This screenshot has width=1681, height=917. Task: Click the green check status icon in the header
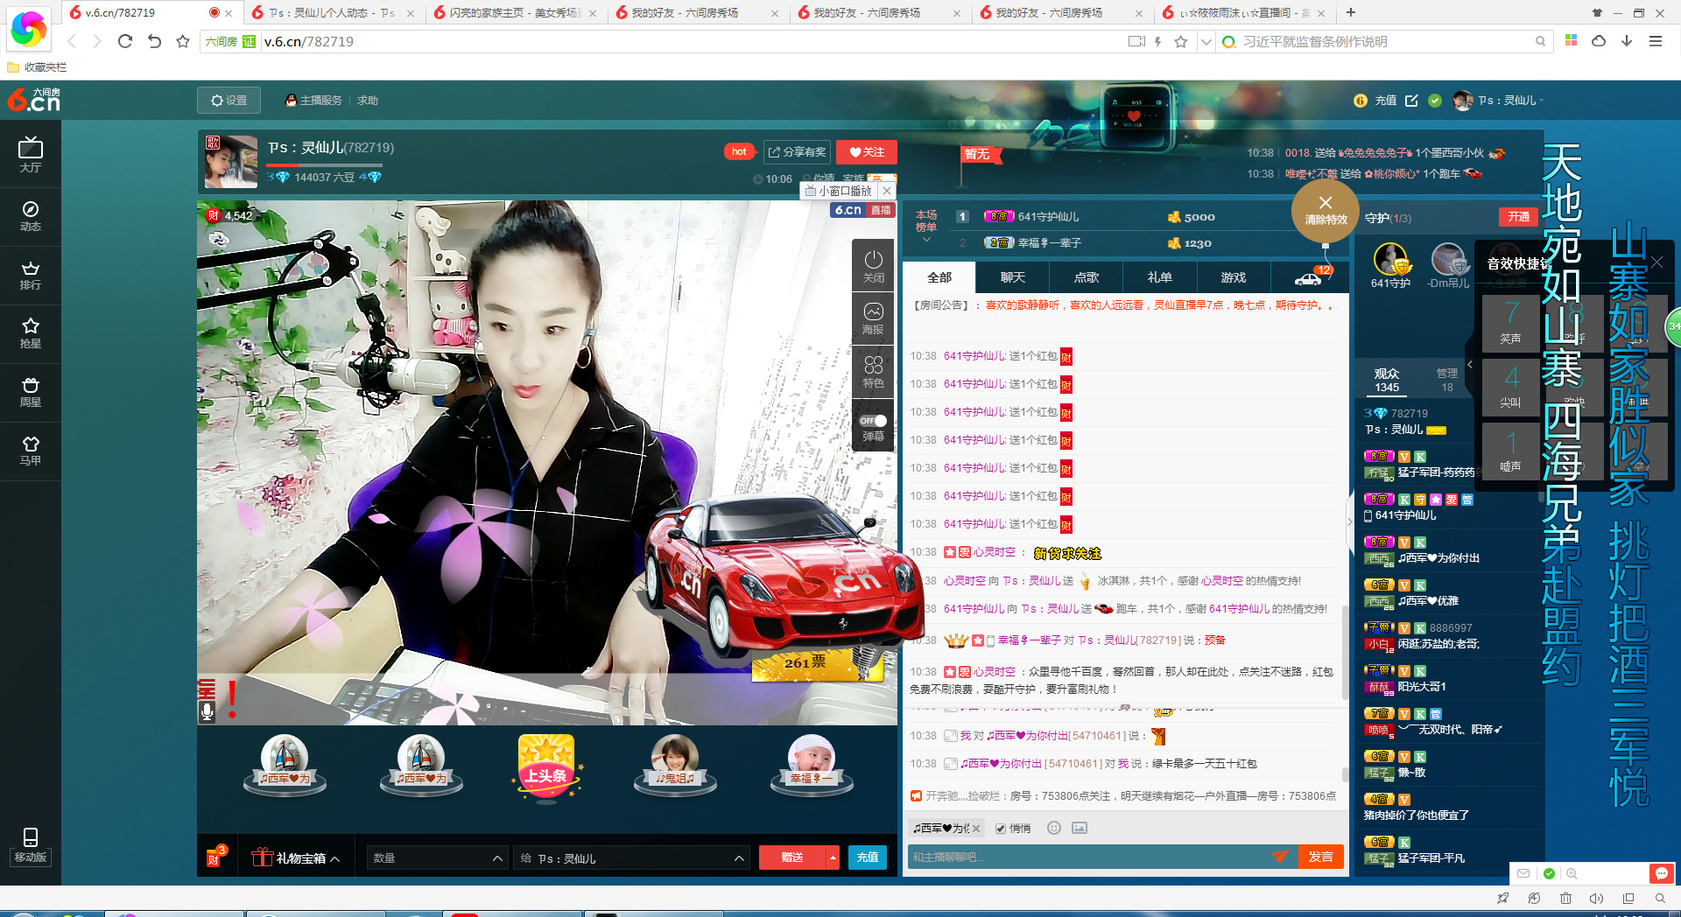[x=1435, y=101]
